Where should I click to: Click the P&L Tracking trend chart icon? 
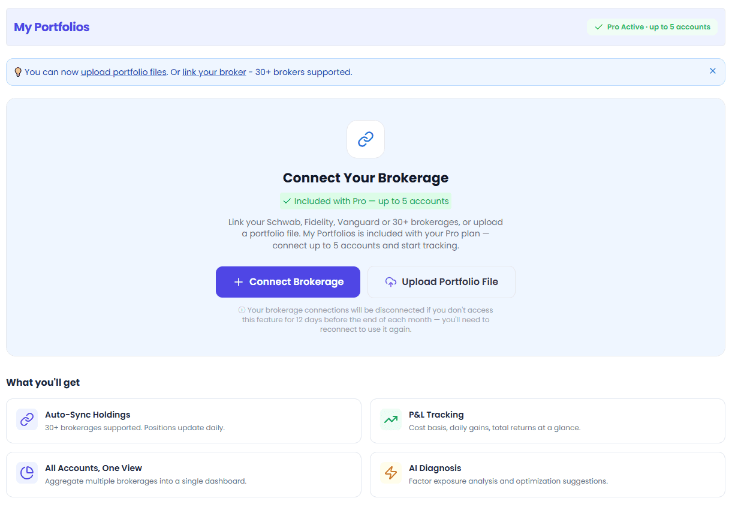click(x=391, y=419)
